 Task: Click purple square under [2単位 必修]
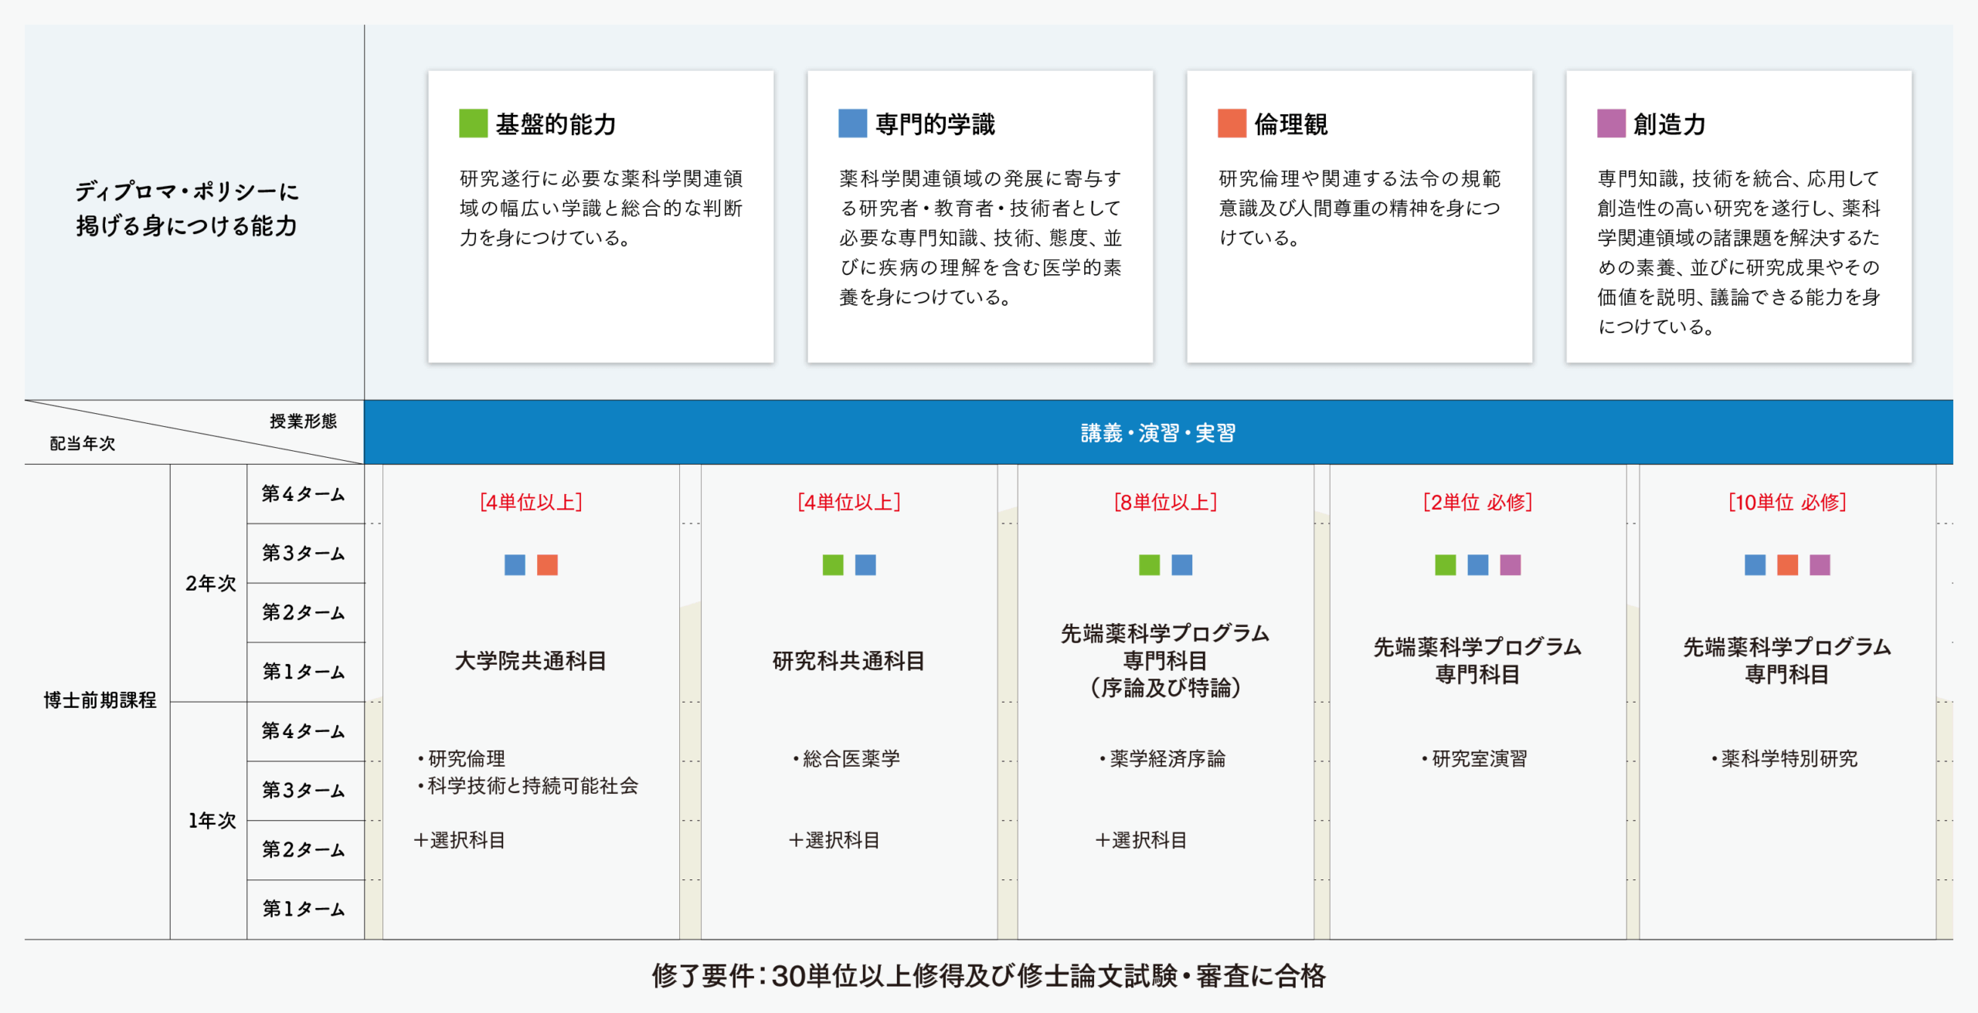1510,565
